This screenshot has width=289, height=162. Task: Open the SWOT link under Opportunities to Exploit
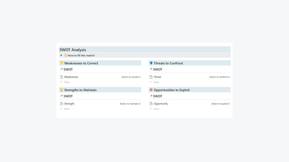(157, 96)
